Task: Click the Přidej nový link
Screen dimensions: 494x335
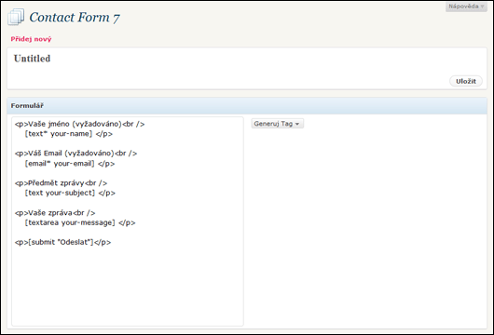Action: click(x=31, y=39)
